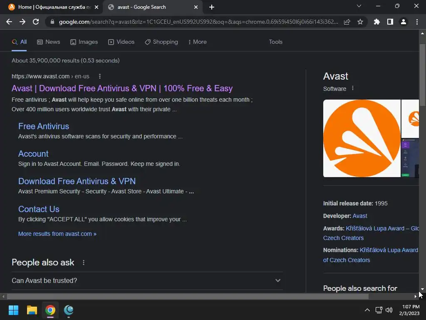The width and height of the screenshot is (426, 320).
Task: Open a new tab with plus button
Action: 212,7
